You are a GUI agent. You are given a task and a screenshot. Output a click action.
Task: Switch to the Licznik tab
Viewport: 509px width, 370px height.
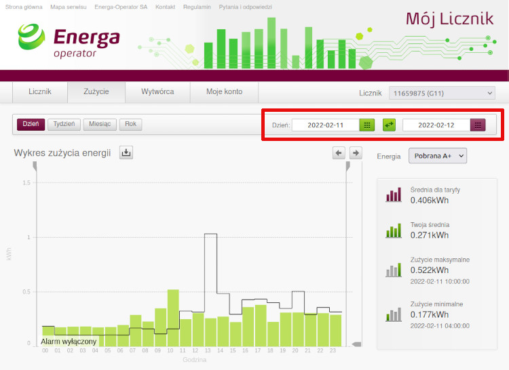point(40,91)
